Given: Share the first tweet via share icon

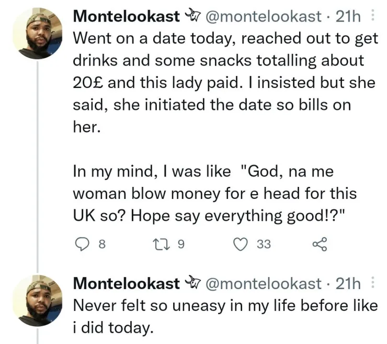Looking at the screenshot, I should pyautogui.click(x=318, y=243).
